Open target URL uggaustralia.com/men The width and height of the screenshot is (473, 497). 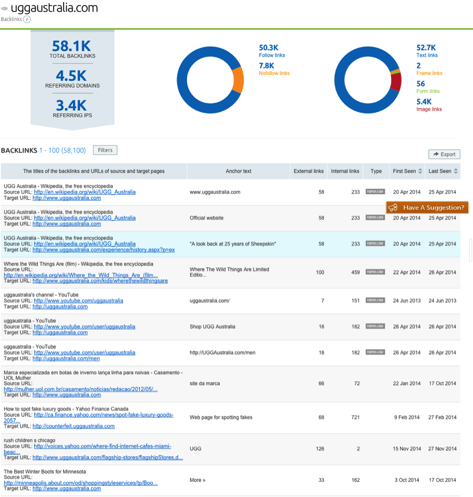click(66, 358)
